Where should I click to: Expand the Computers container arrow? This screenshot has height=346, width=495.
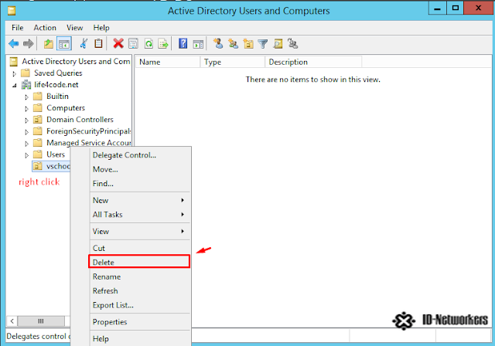pyautogui.click(x=26, y=109)
